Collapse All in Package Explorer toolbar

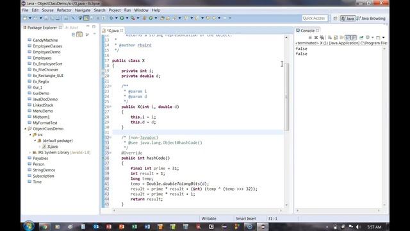coord(74,34)
